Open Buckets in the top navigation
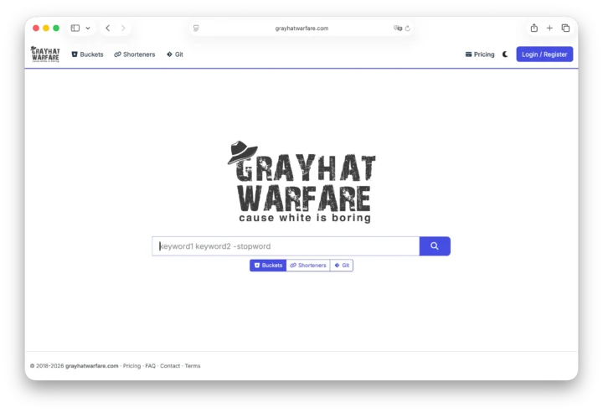 pyautogui.click(x=87, y=54)
